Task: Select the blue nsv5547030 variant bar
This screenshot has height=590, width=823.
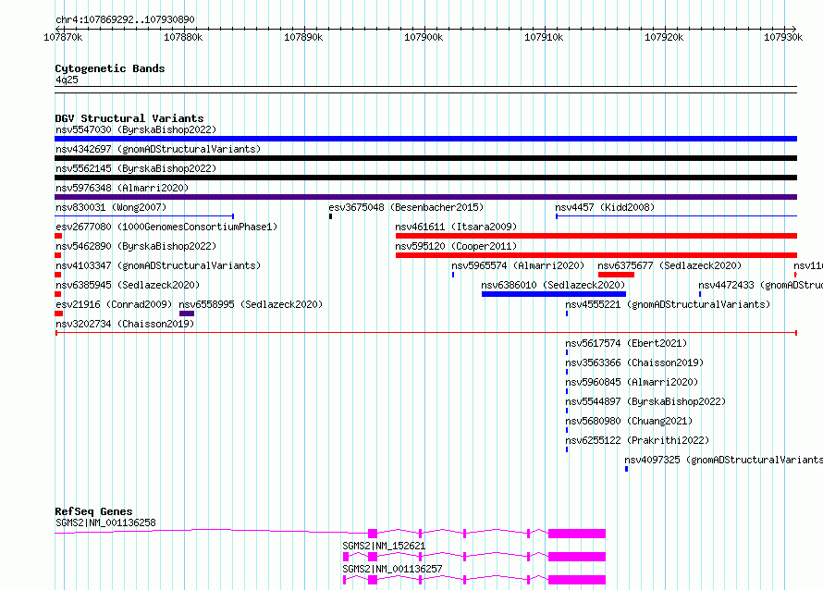Action: pyautogui.click(x=425, y=139)
